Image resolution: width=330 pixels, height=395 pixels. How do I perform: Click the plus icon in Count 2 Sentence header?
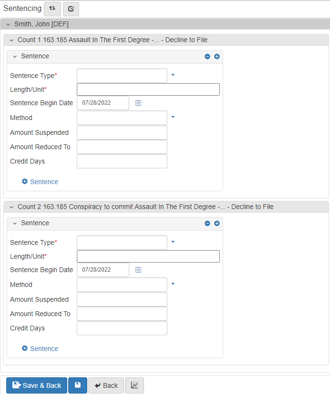point(217,223)
